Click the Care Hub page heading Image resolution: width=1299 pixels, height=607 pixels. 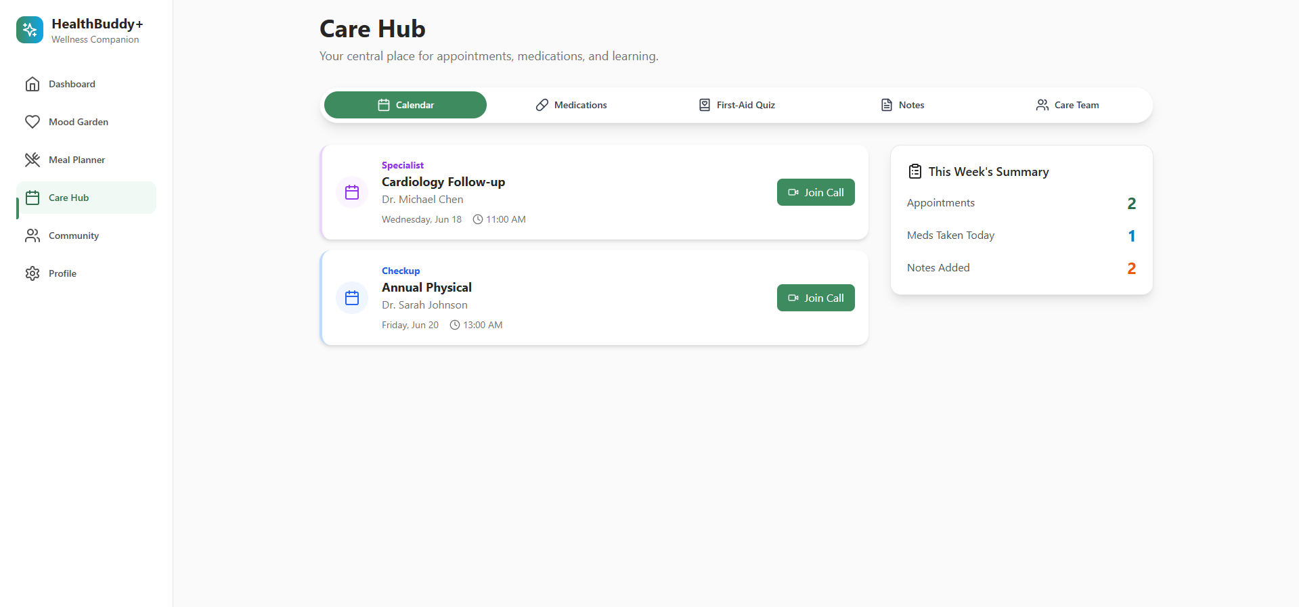[x=372, y=29]
